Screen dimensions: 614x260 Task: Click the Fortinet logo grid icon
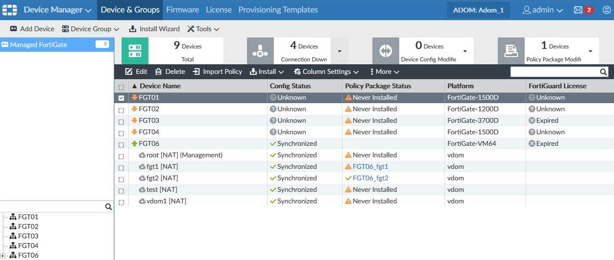point(9,10)
